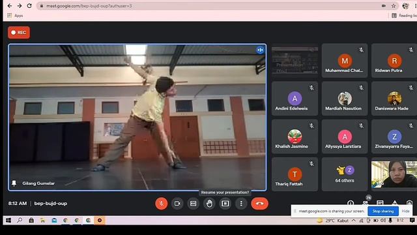Click battery icon in system tray
Screen dimensions: 417x235
tap(375, 221)
